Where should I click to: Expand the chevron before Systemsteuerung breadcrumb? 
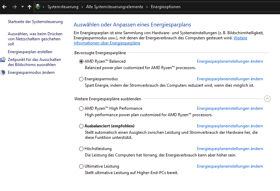point(43,7)
